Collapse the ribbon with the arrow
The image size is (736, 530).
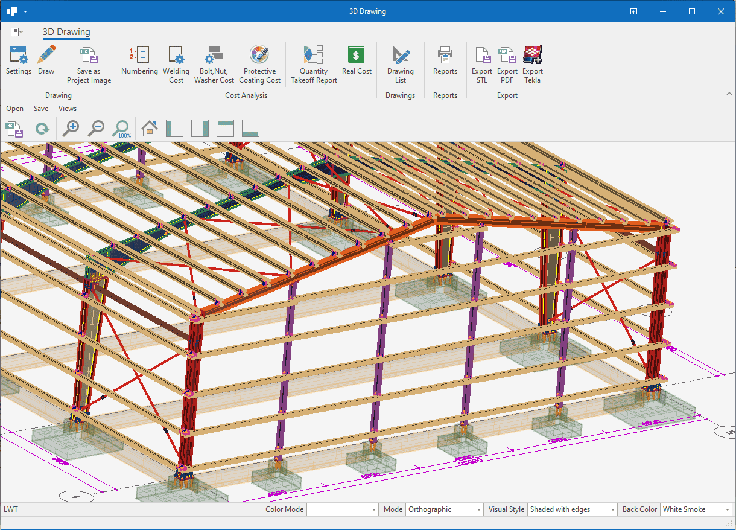[729, 94]
